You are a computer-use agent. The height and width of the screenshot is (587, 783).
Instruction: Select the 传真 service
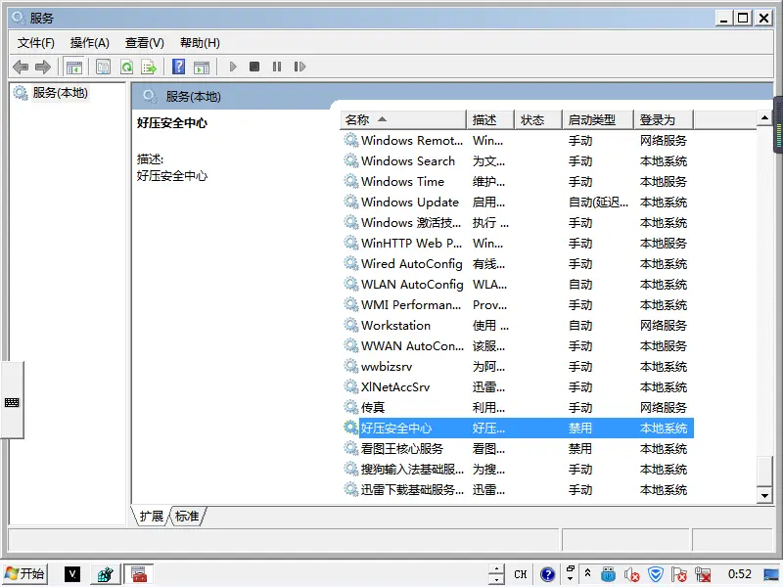click(517, 408)
